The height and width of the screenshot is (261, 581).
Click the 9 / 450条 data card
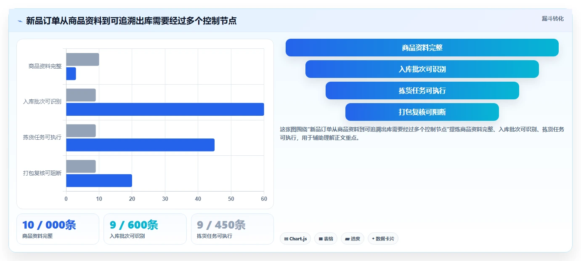232,229
